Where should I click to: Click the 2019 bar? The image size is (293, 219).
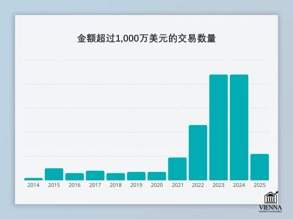tap(136, 176)
